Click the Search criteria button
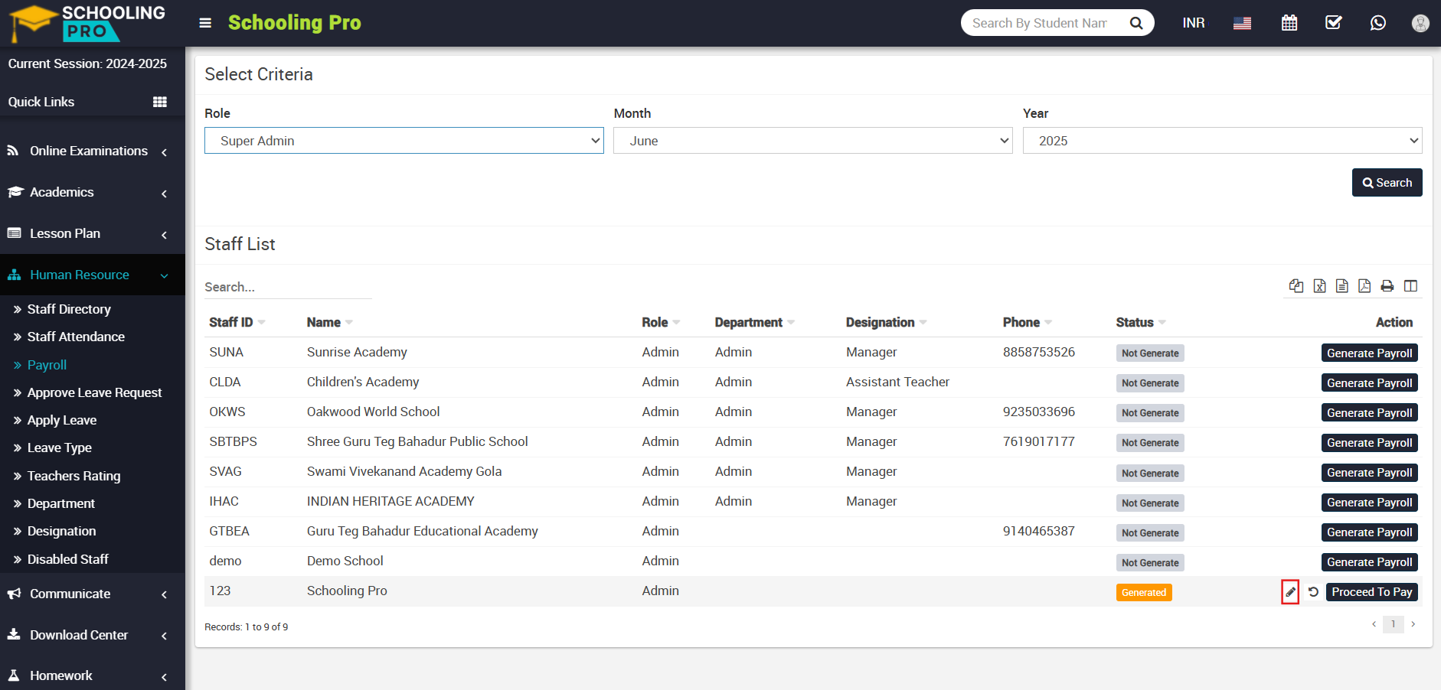Image resolution: width=1441 pixels, height=690 pixels. pos(1387,183)
